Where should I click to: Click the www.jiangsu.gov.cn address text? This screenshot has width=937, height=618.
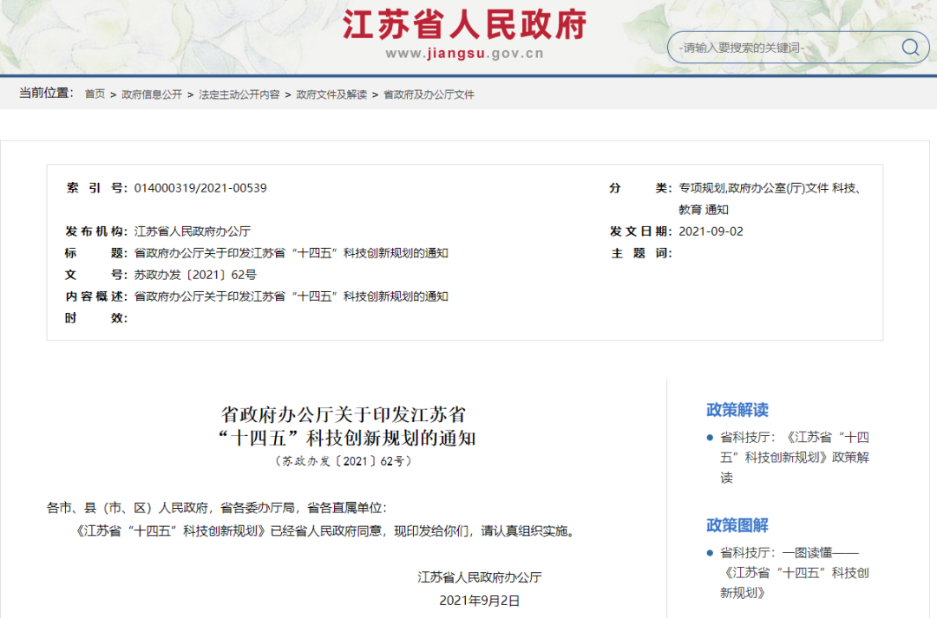[x=464, y=54]
